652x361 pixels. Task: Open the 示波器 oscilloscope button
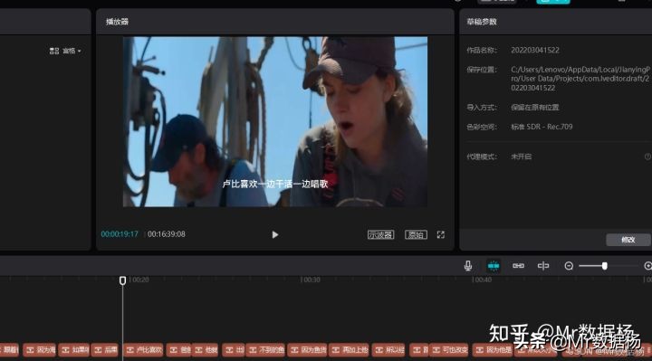pos(380,234)
